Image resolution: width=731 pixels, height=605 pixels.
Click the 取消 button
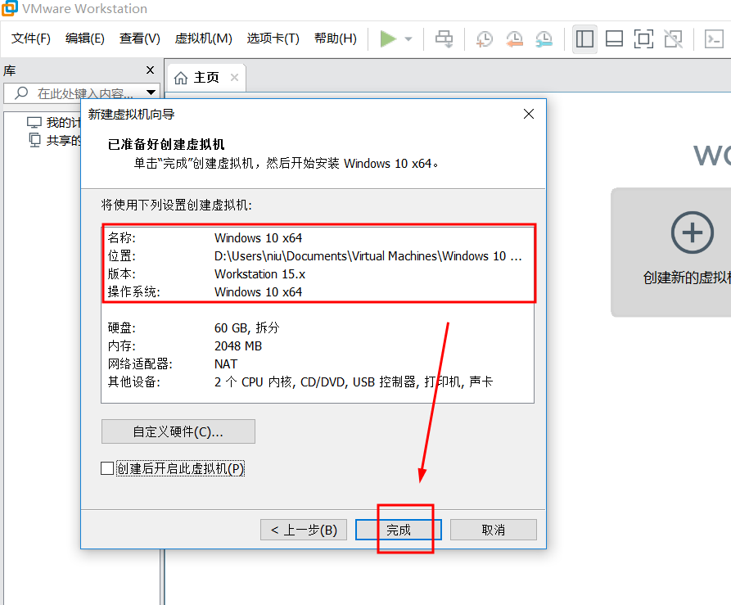pyautogui.click(x=494, y=530)
